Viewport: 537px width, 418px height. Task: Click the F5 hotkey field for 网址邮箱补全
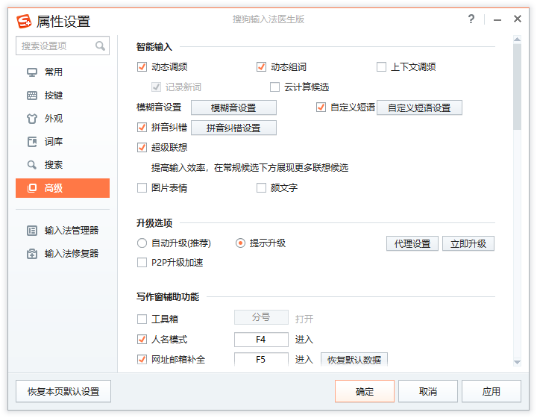261,360
